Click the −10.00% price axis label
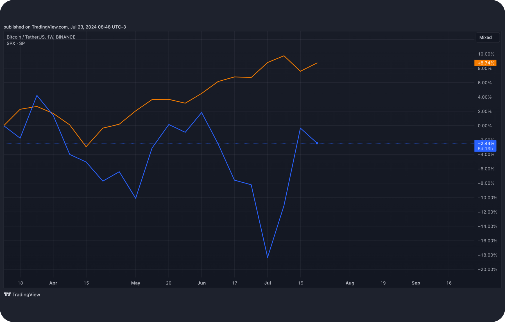505x322 pixels. pos(488,198)
